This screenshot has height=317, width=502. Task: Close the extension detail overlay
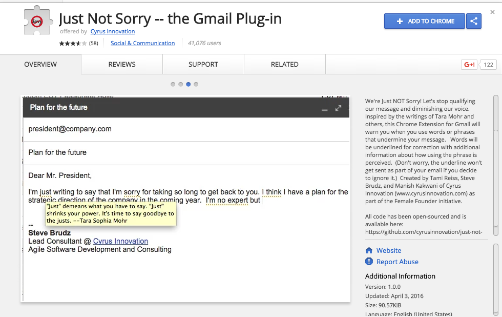(492, 12)
